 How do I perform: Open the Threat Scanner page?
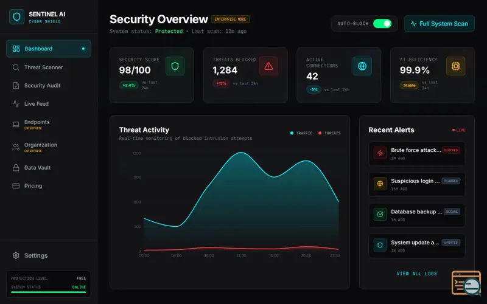[x=49, y=67]
